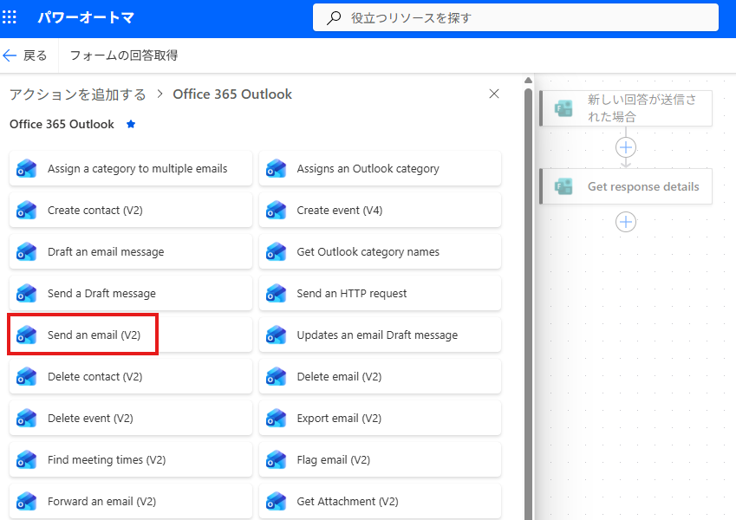Toggle the Office 365 Outlook favorite star
Viewport: 736px width, 520px height.
[131, 125]
